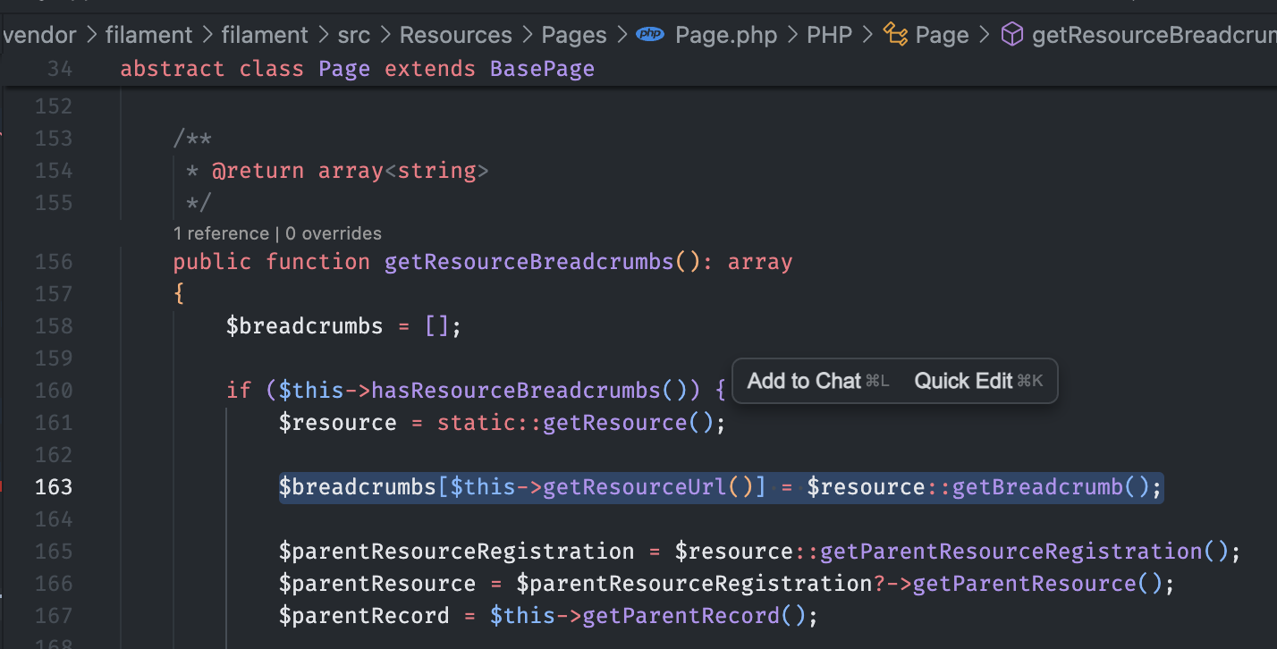Select the Page.php file breadcrumb
Viewport: 1277px width, 649px height.
[x=726, y=35]
